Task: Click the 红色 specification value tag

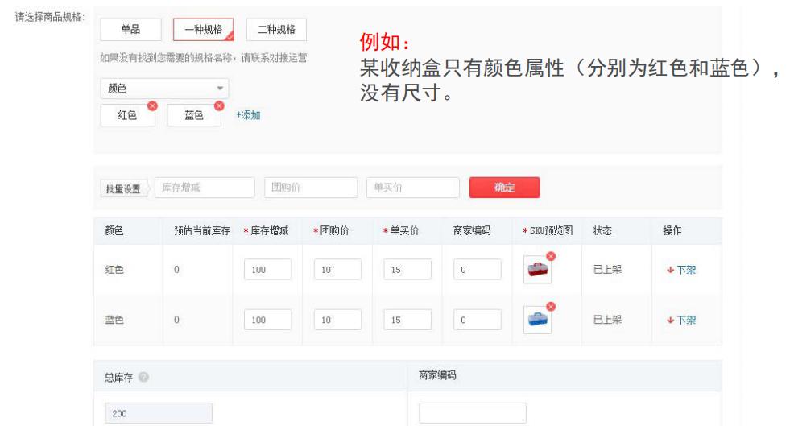Action: pos(127,115)
